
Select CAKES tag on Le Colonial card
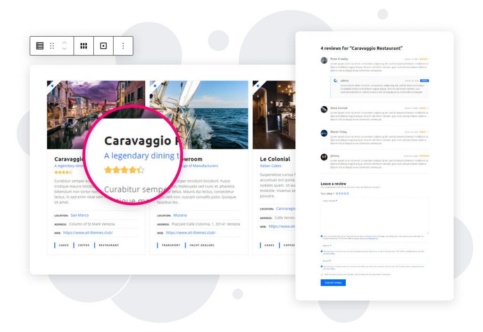269,245
